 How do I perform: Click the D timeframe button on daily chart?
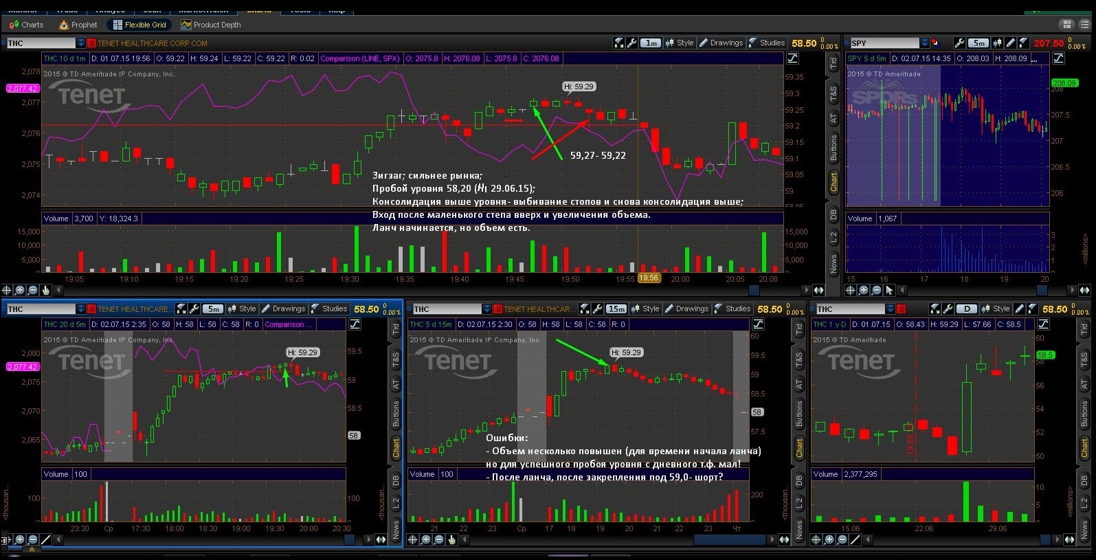coord(967,309)
